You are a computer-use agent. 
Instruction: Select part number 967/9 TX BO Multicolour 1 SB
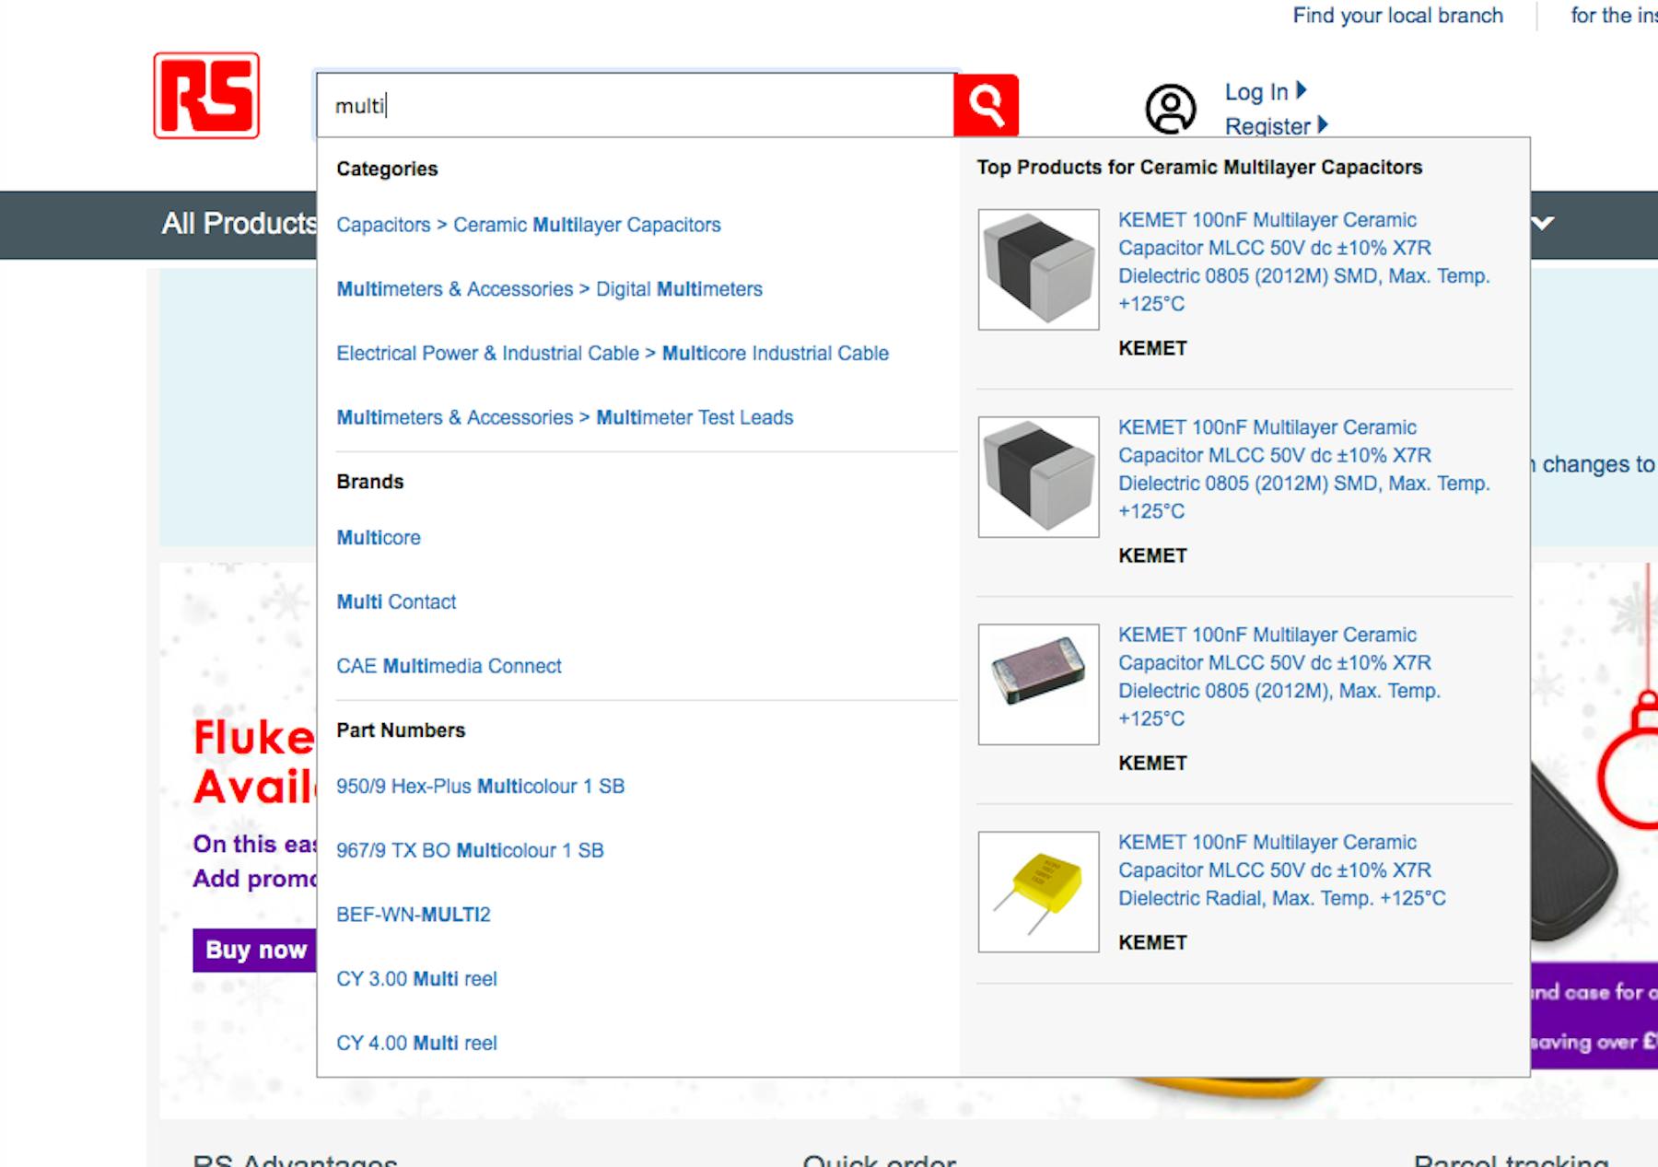click(470, 850)
